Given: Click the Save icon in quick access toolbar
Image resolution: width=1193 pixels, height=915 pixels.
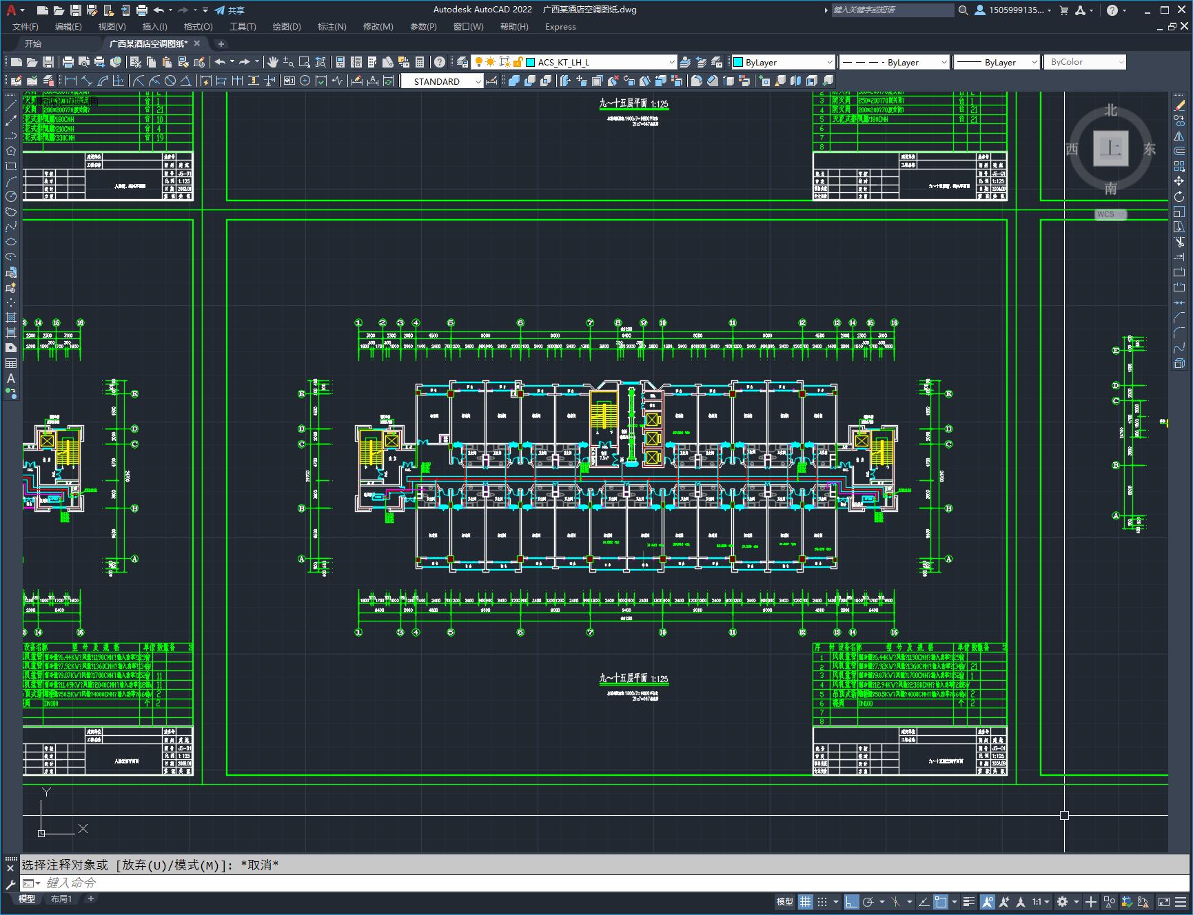Looking at the screenshot, I should pos(76,10).
